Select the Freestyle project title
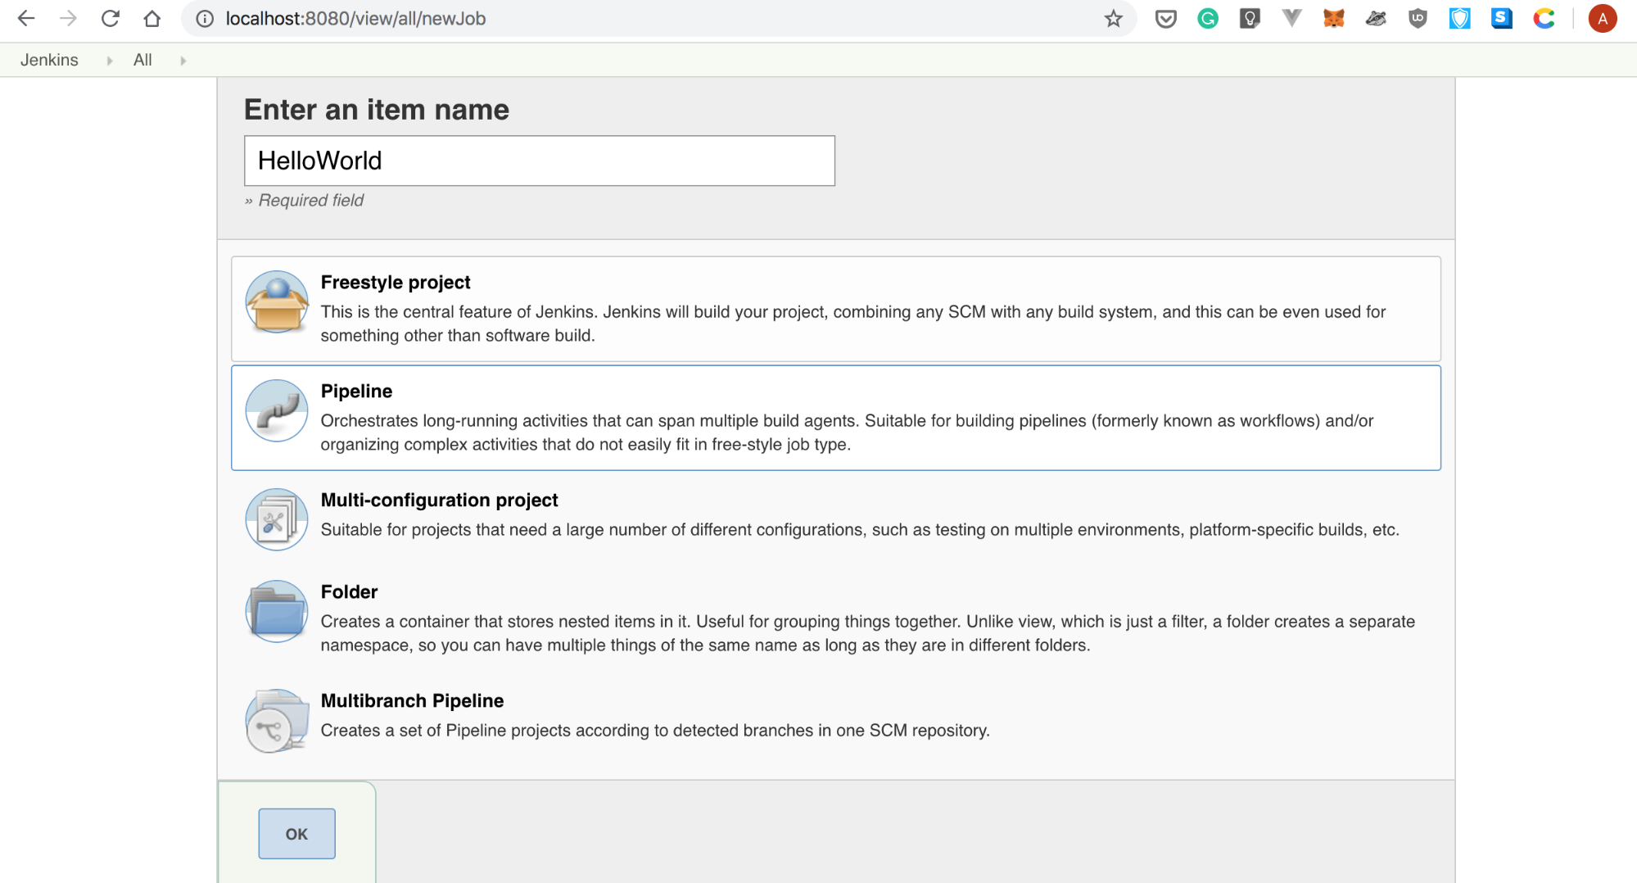Image resolution: width=1637 pixels, height=883 pixels. tap(396, 283)
